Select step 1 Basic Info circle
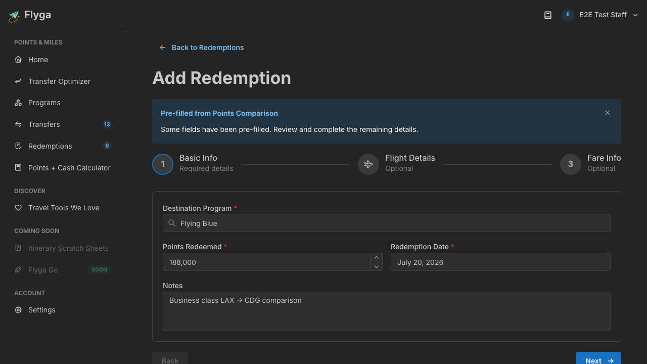 click(x=163, y=164)
